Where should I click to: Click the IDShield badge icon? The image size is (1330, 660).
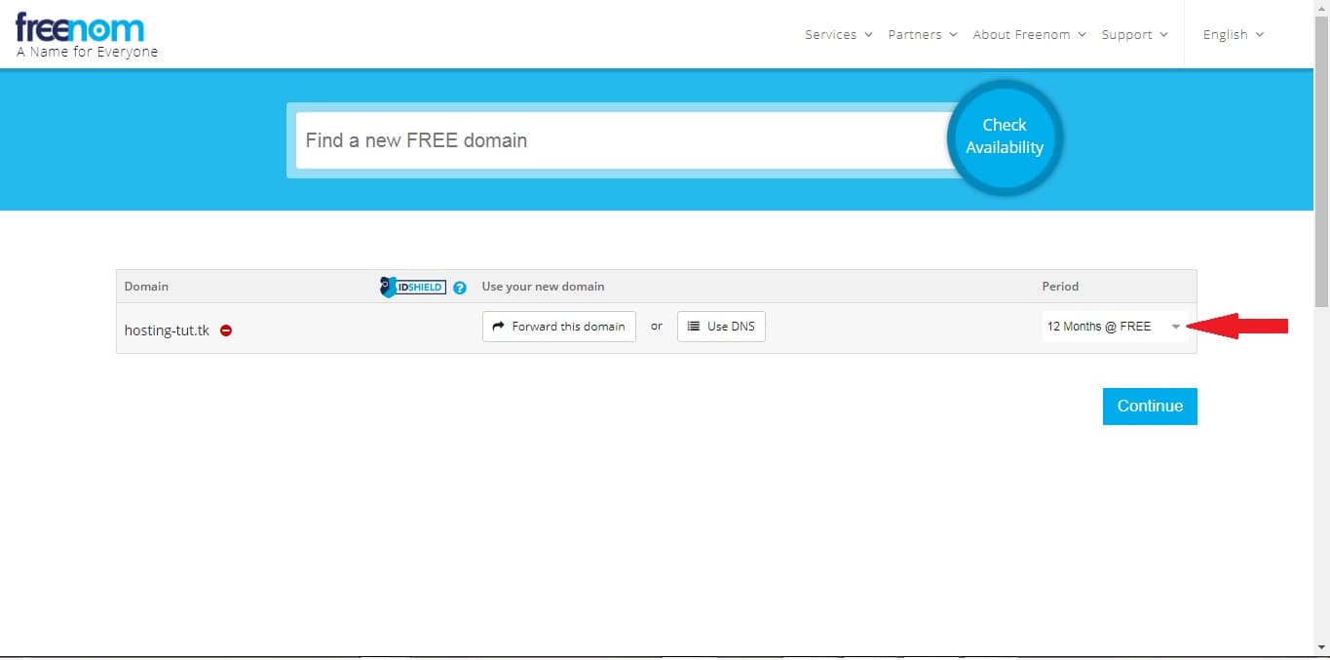(x=412, y=287)
